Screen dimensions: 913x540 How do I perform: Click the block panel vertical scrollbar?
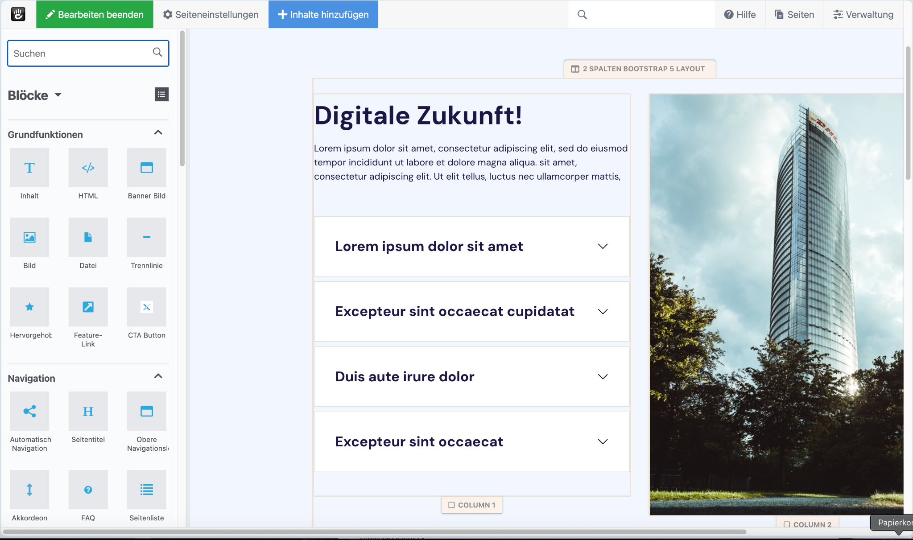(182, 98)
